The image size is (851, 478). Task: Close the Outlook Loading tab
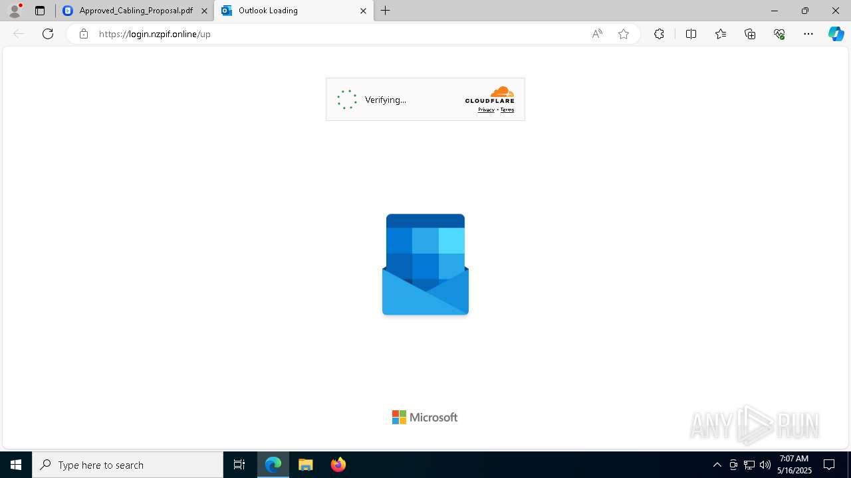tap(363, 11)
